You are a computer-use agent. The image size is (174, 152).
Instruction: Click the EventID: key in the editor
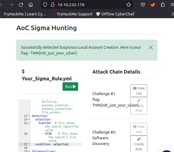coord(45,123)
